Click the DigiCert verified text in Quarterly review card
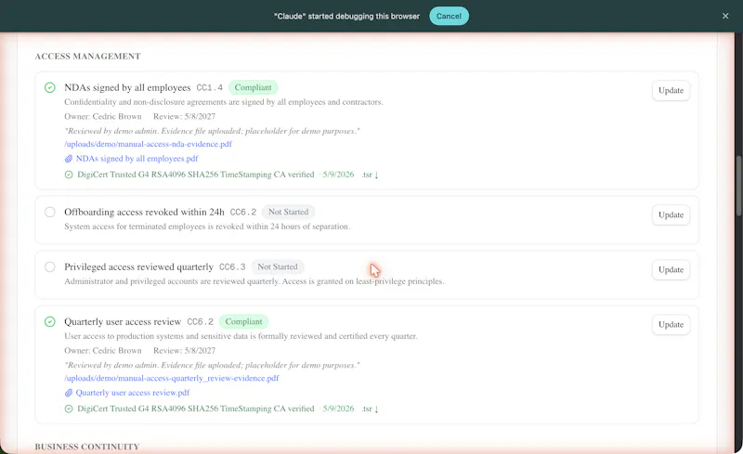743x454 pixels. pos(196,409)
